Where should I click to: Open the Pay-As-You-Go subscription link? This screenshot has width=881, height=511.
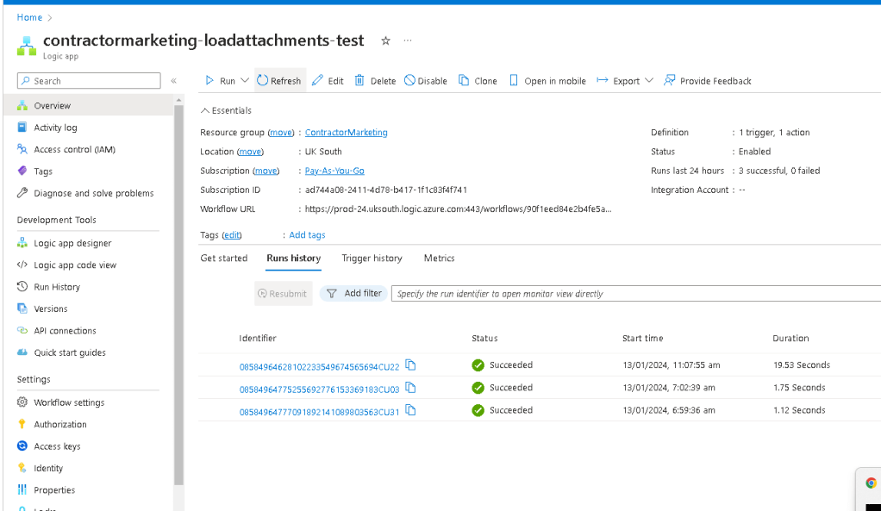(x=334, y=171)
